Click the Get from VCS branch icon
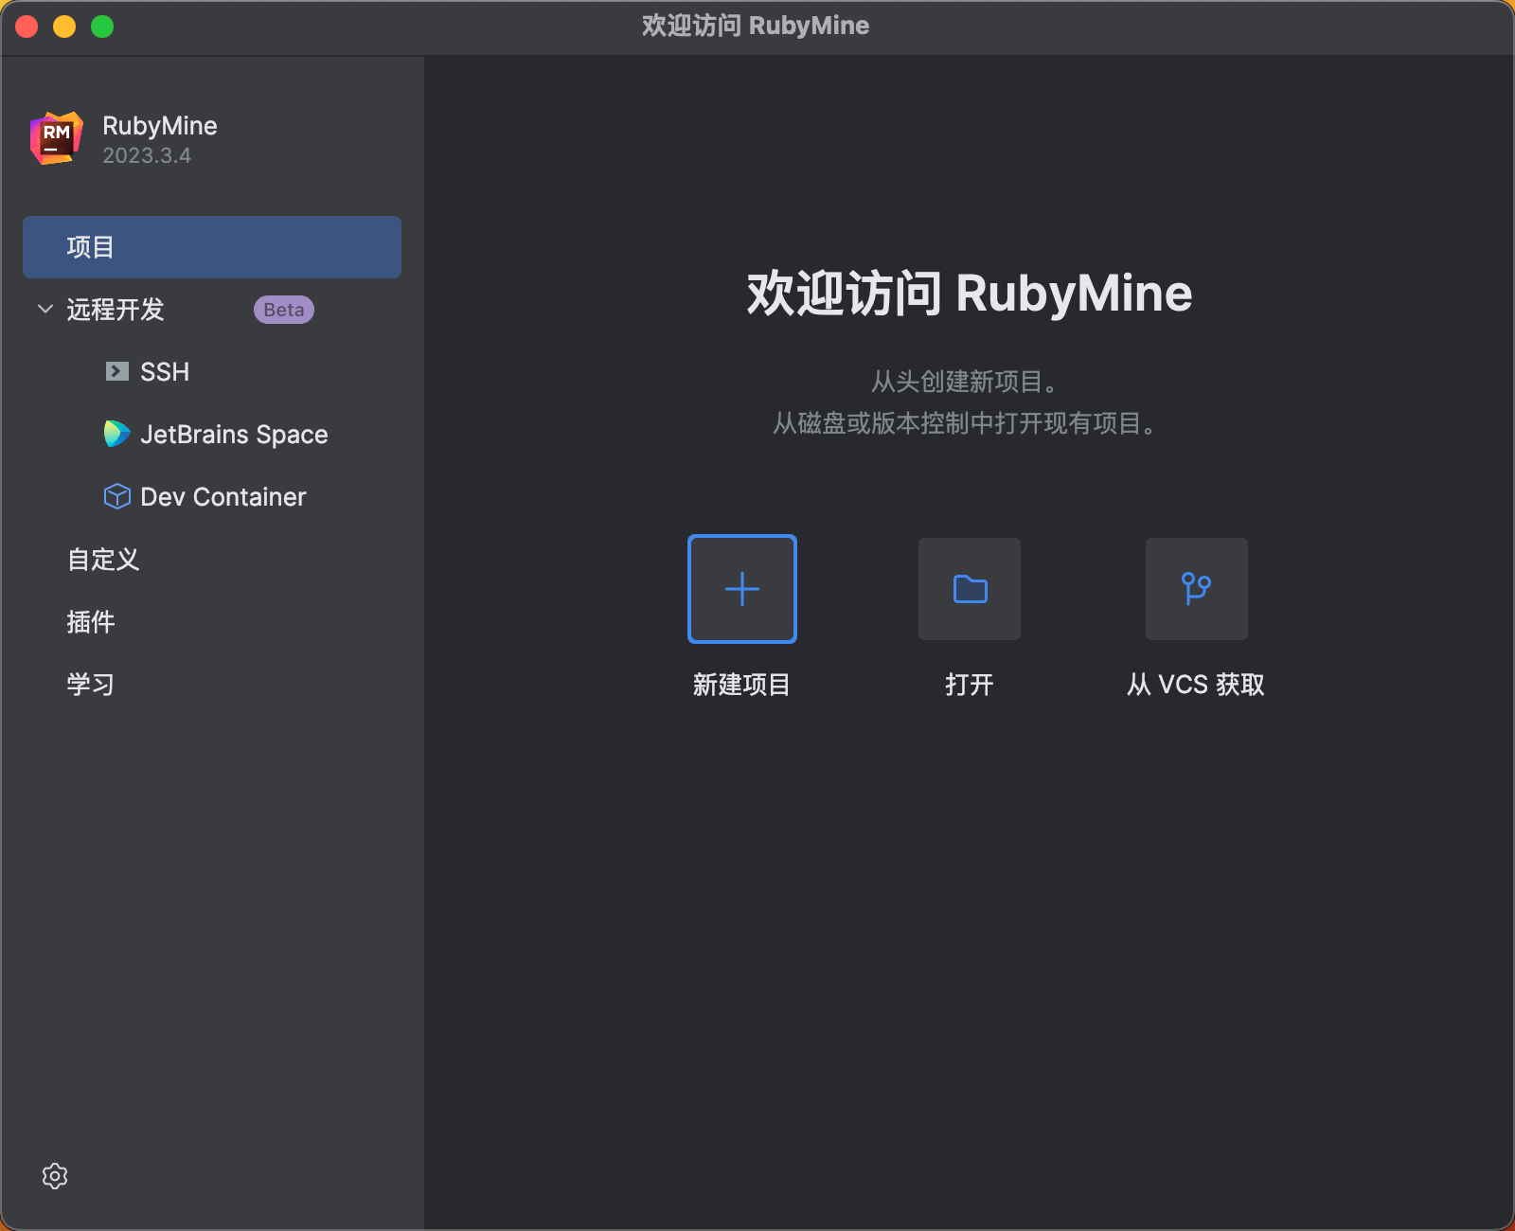 coord(1196,589)
